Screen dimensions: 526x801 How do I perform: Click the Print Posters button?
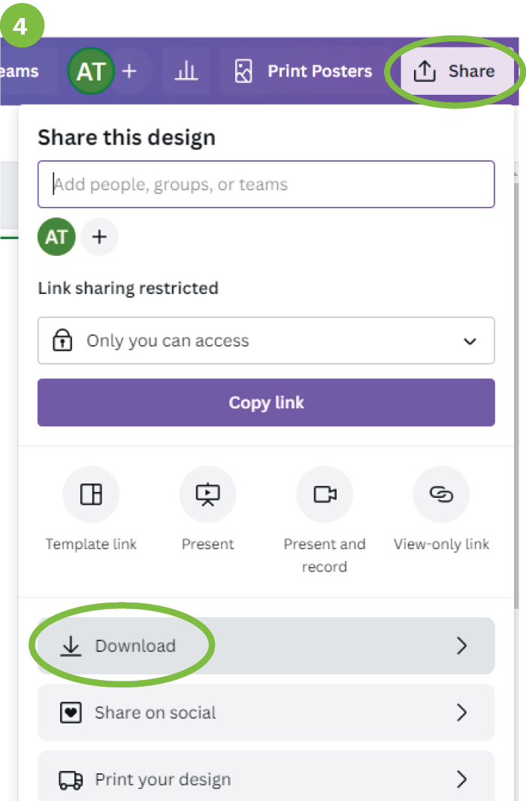coord(303,71)
